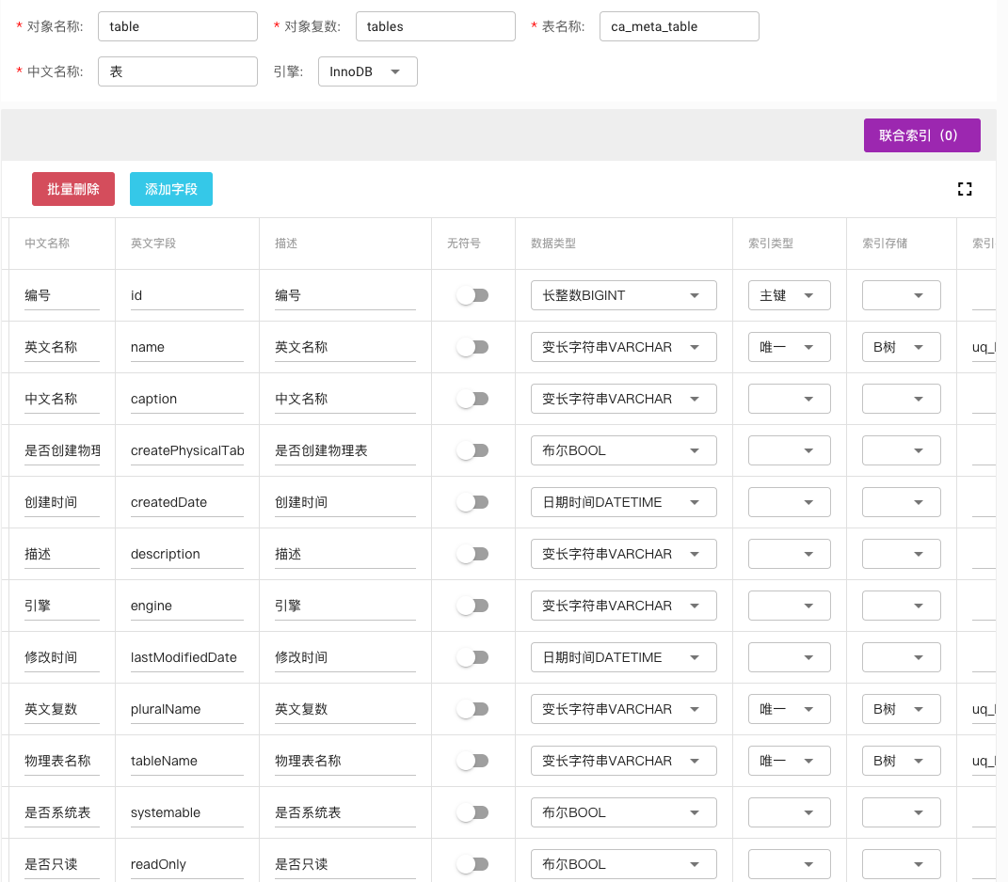Click the 索引类型 column header
The height and width of the screenshot is (882, 1008).
coord(770,244)
